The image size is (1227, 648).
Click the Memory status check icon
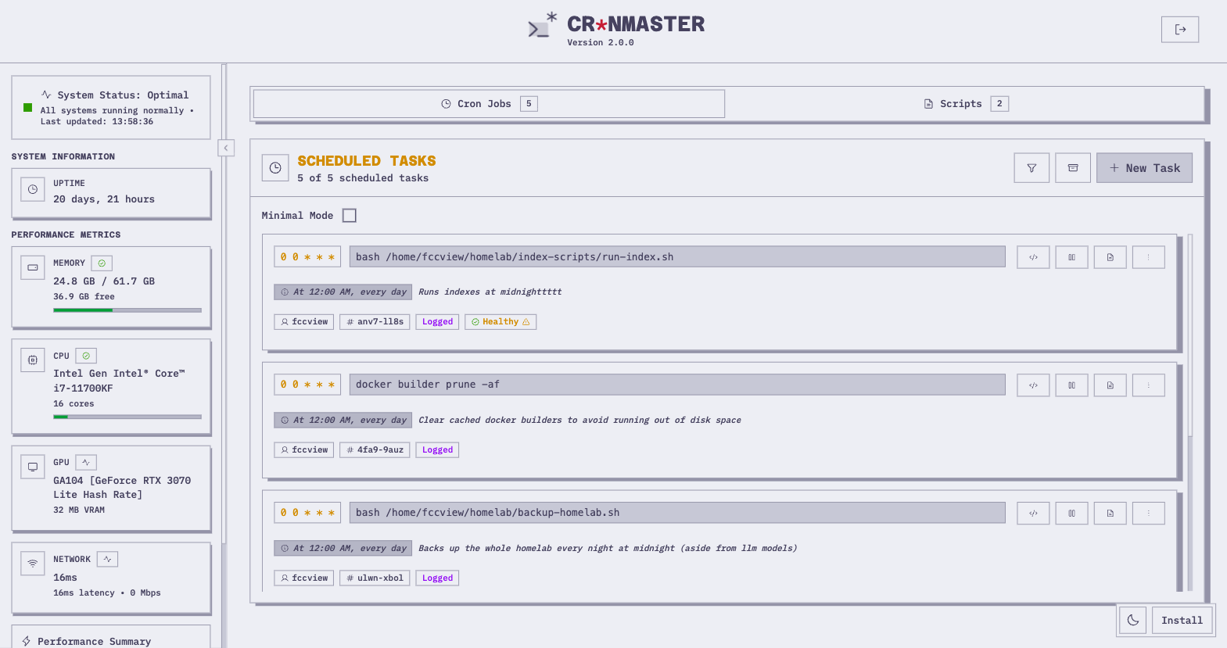tap(102, 263)
